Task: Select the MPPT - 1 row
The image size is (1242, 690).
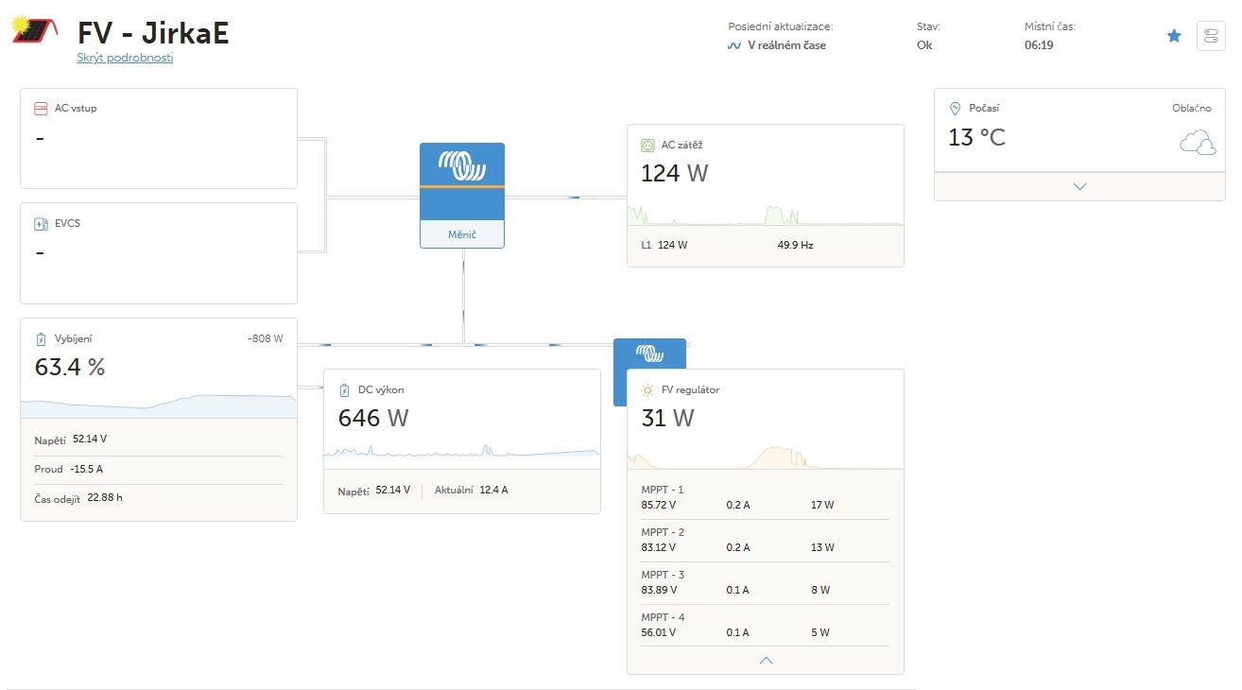Action: 766,497
